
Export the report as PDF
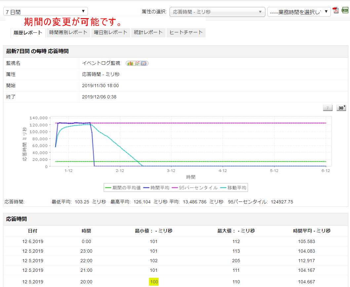click(336, 10)
